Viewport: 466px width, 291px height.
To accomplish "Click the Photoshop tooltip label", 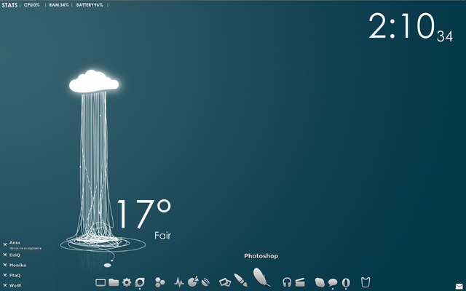I will coord(261,256).
